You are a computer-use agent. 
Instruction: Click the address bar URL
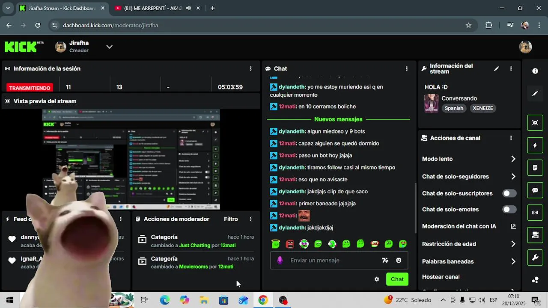click(110, 25)
